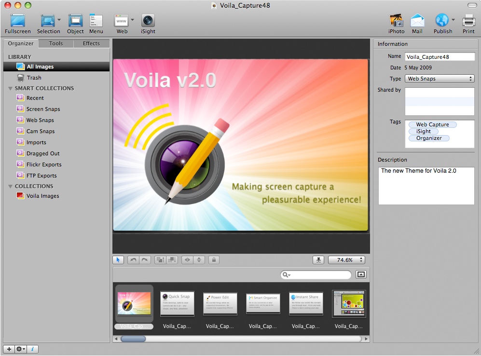Open the gear action menu
This screenshot has width=481, height=356.
[x=21, y=349]
